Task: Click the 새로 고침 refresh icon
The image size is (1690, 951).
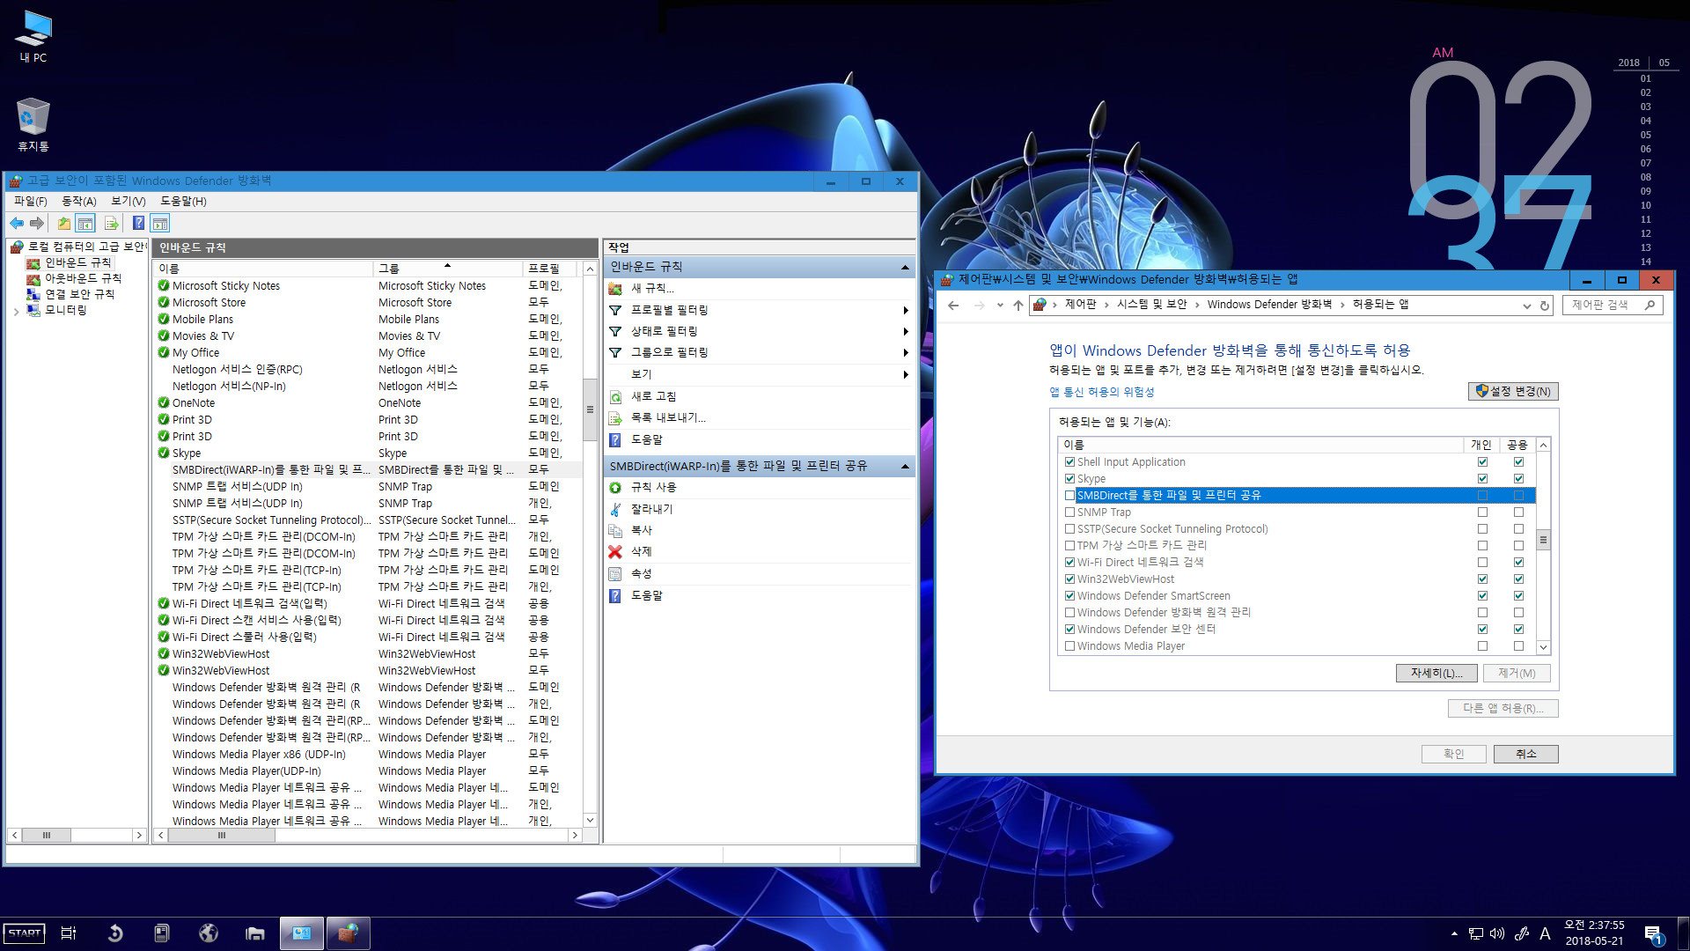Action: point(615,397)
